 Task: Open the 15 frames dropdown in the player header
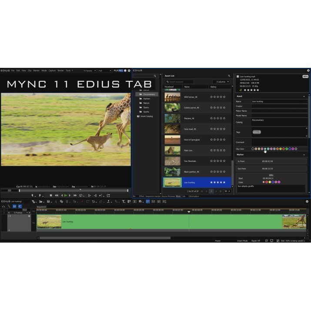(x=89, y=70)
